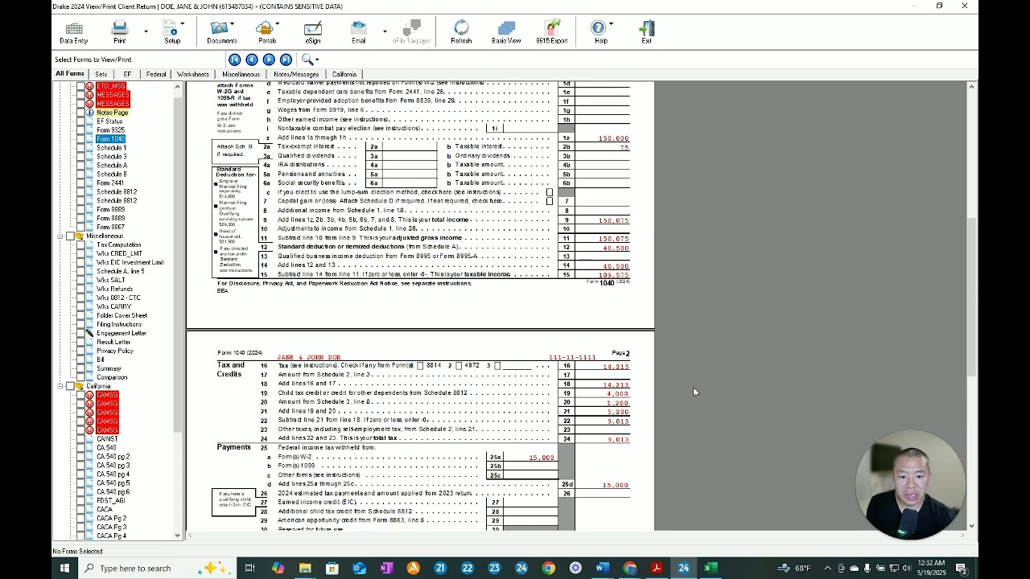1030x579 pixels.
Task: Check the Form 1040 checkbox in tree
Action: (80, 139)
